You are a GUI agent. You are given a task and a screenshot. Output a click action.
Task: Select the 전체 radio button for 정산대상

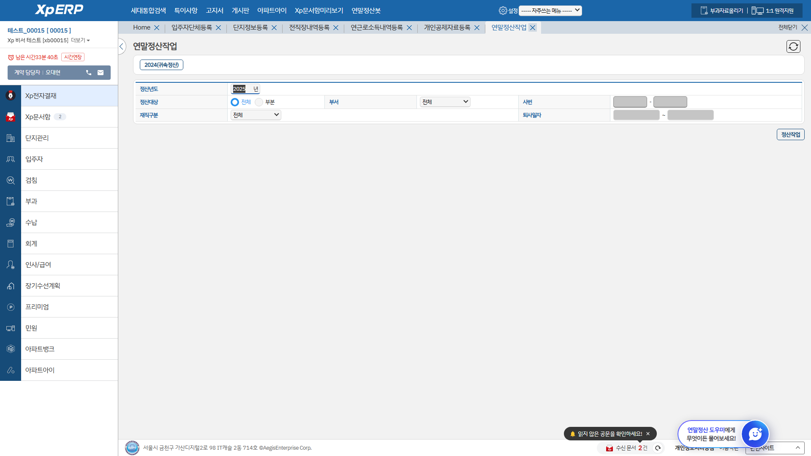pos(235,102)
